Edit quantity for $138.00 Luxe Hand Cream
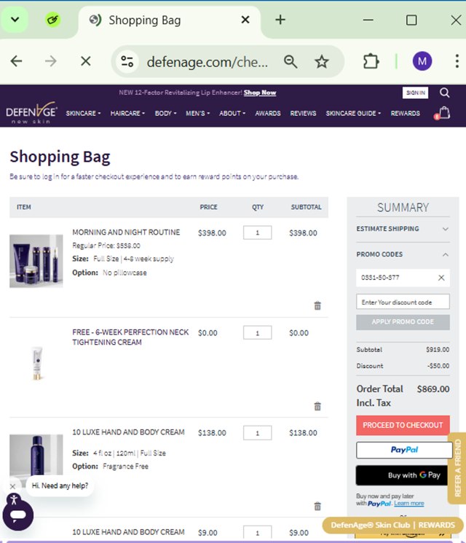Screen dimensions: 466x543 pos(257,433)
